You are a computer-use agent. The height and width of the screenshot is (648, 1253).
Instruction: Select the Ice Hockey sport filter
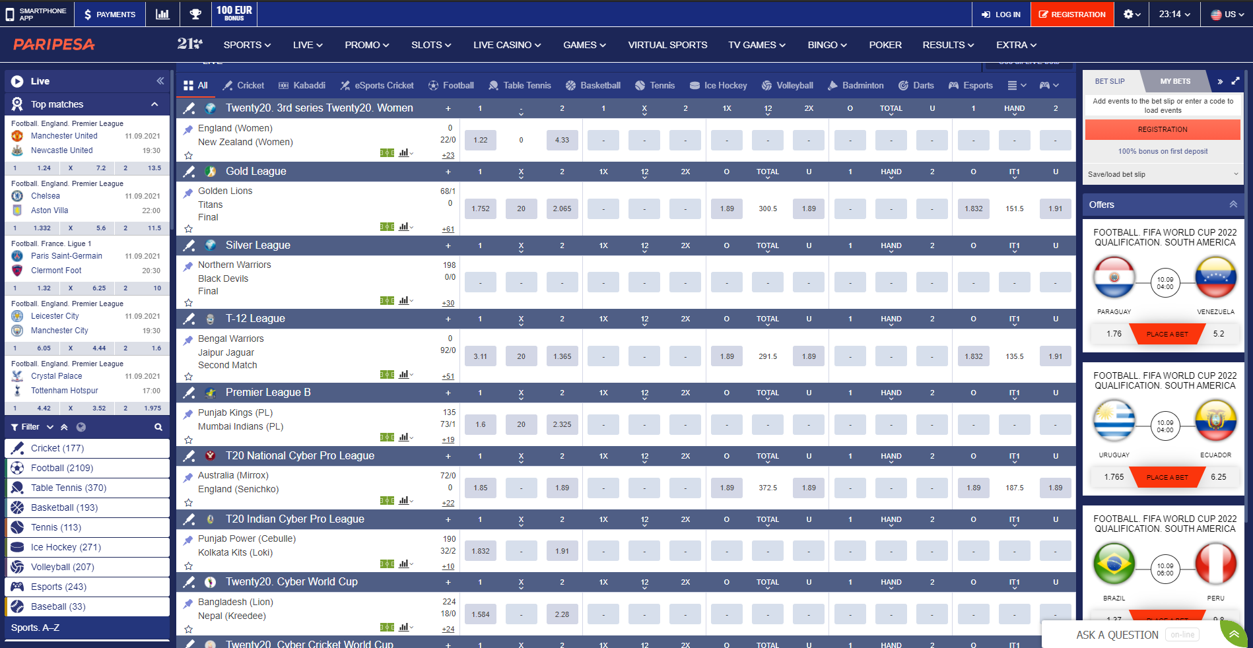click(x=718, y=86)
